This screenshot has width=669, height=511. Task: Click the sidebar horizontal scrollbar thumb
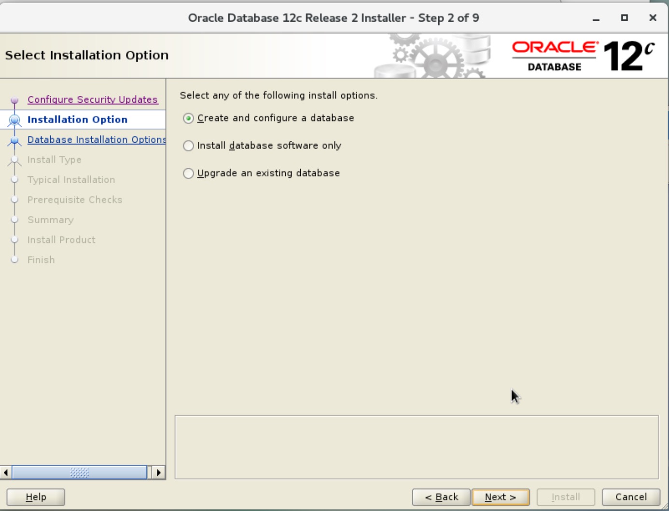tap(79, 472)
